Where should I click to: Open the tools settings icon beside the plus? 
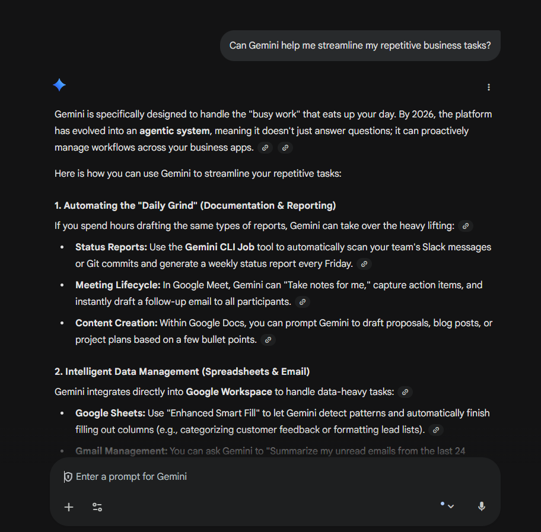[x=97, y=507]
